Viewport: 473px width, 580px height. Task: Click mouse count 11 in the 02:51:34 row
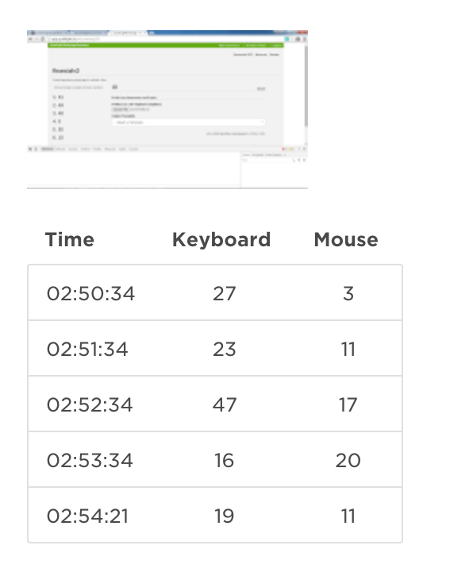coord(348,349)
